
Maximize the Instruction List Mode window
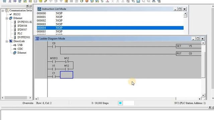(x=180, y=9)
